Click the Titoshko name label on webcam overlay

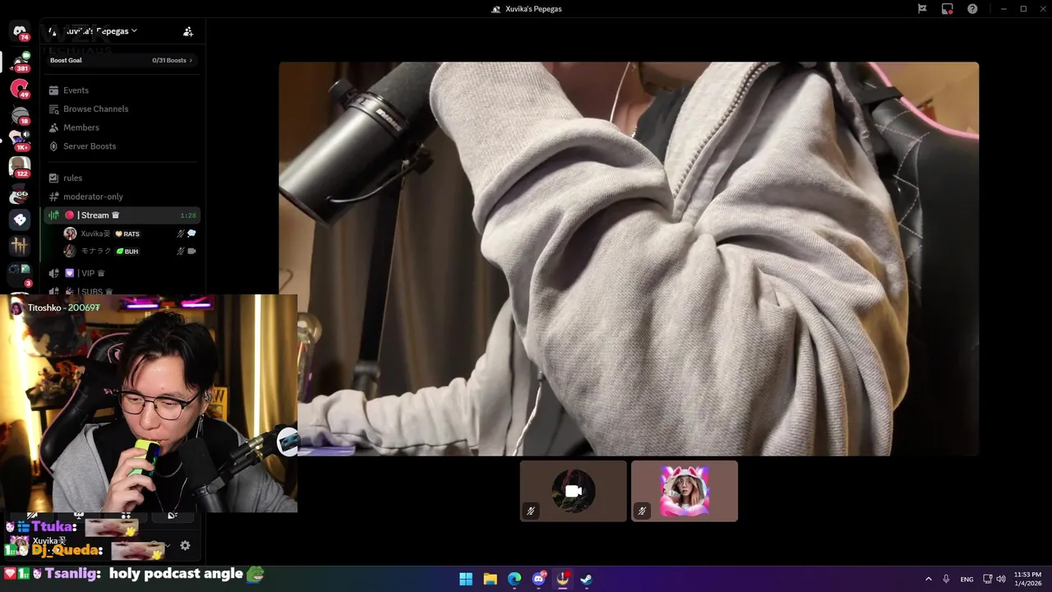(x=44, y=308)
